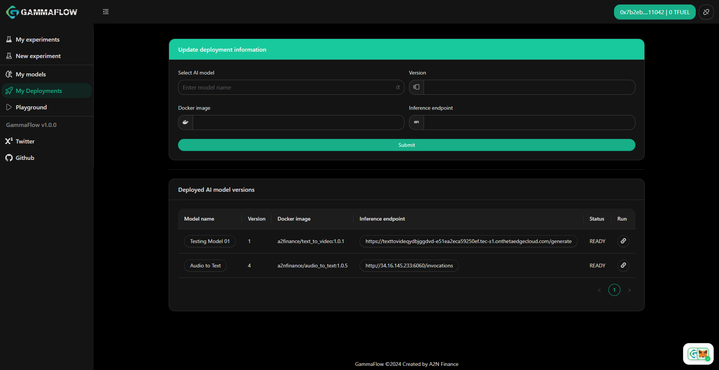Run the Audio to Text deployment
The width and height of the screenshot is (719, 370).
(x=623, y=266)
